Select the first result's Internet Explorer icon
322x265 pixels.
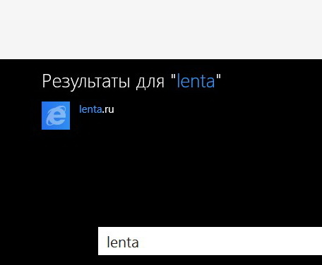click(x=56, y=116)
